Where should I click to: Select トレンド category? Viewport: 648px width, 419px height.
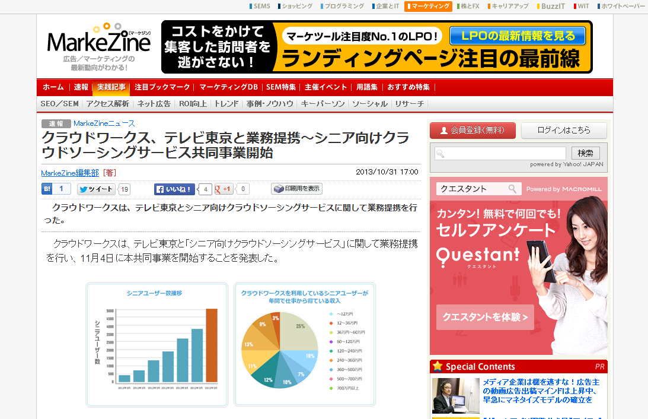click(x=226, y=104)
